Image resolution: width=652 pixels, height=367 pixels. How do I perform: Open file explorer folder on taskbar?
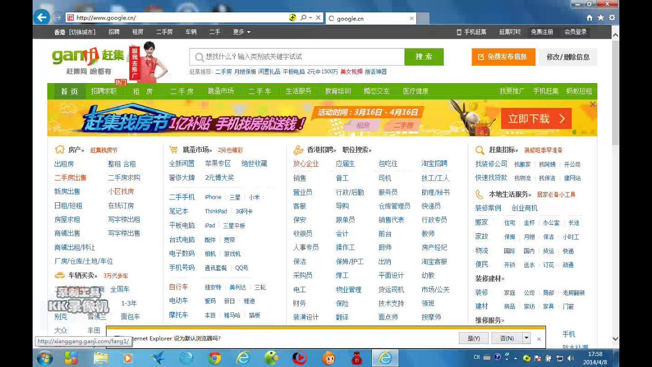pyautogui.click(x=100, y=358)
